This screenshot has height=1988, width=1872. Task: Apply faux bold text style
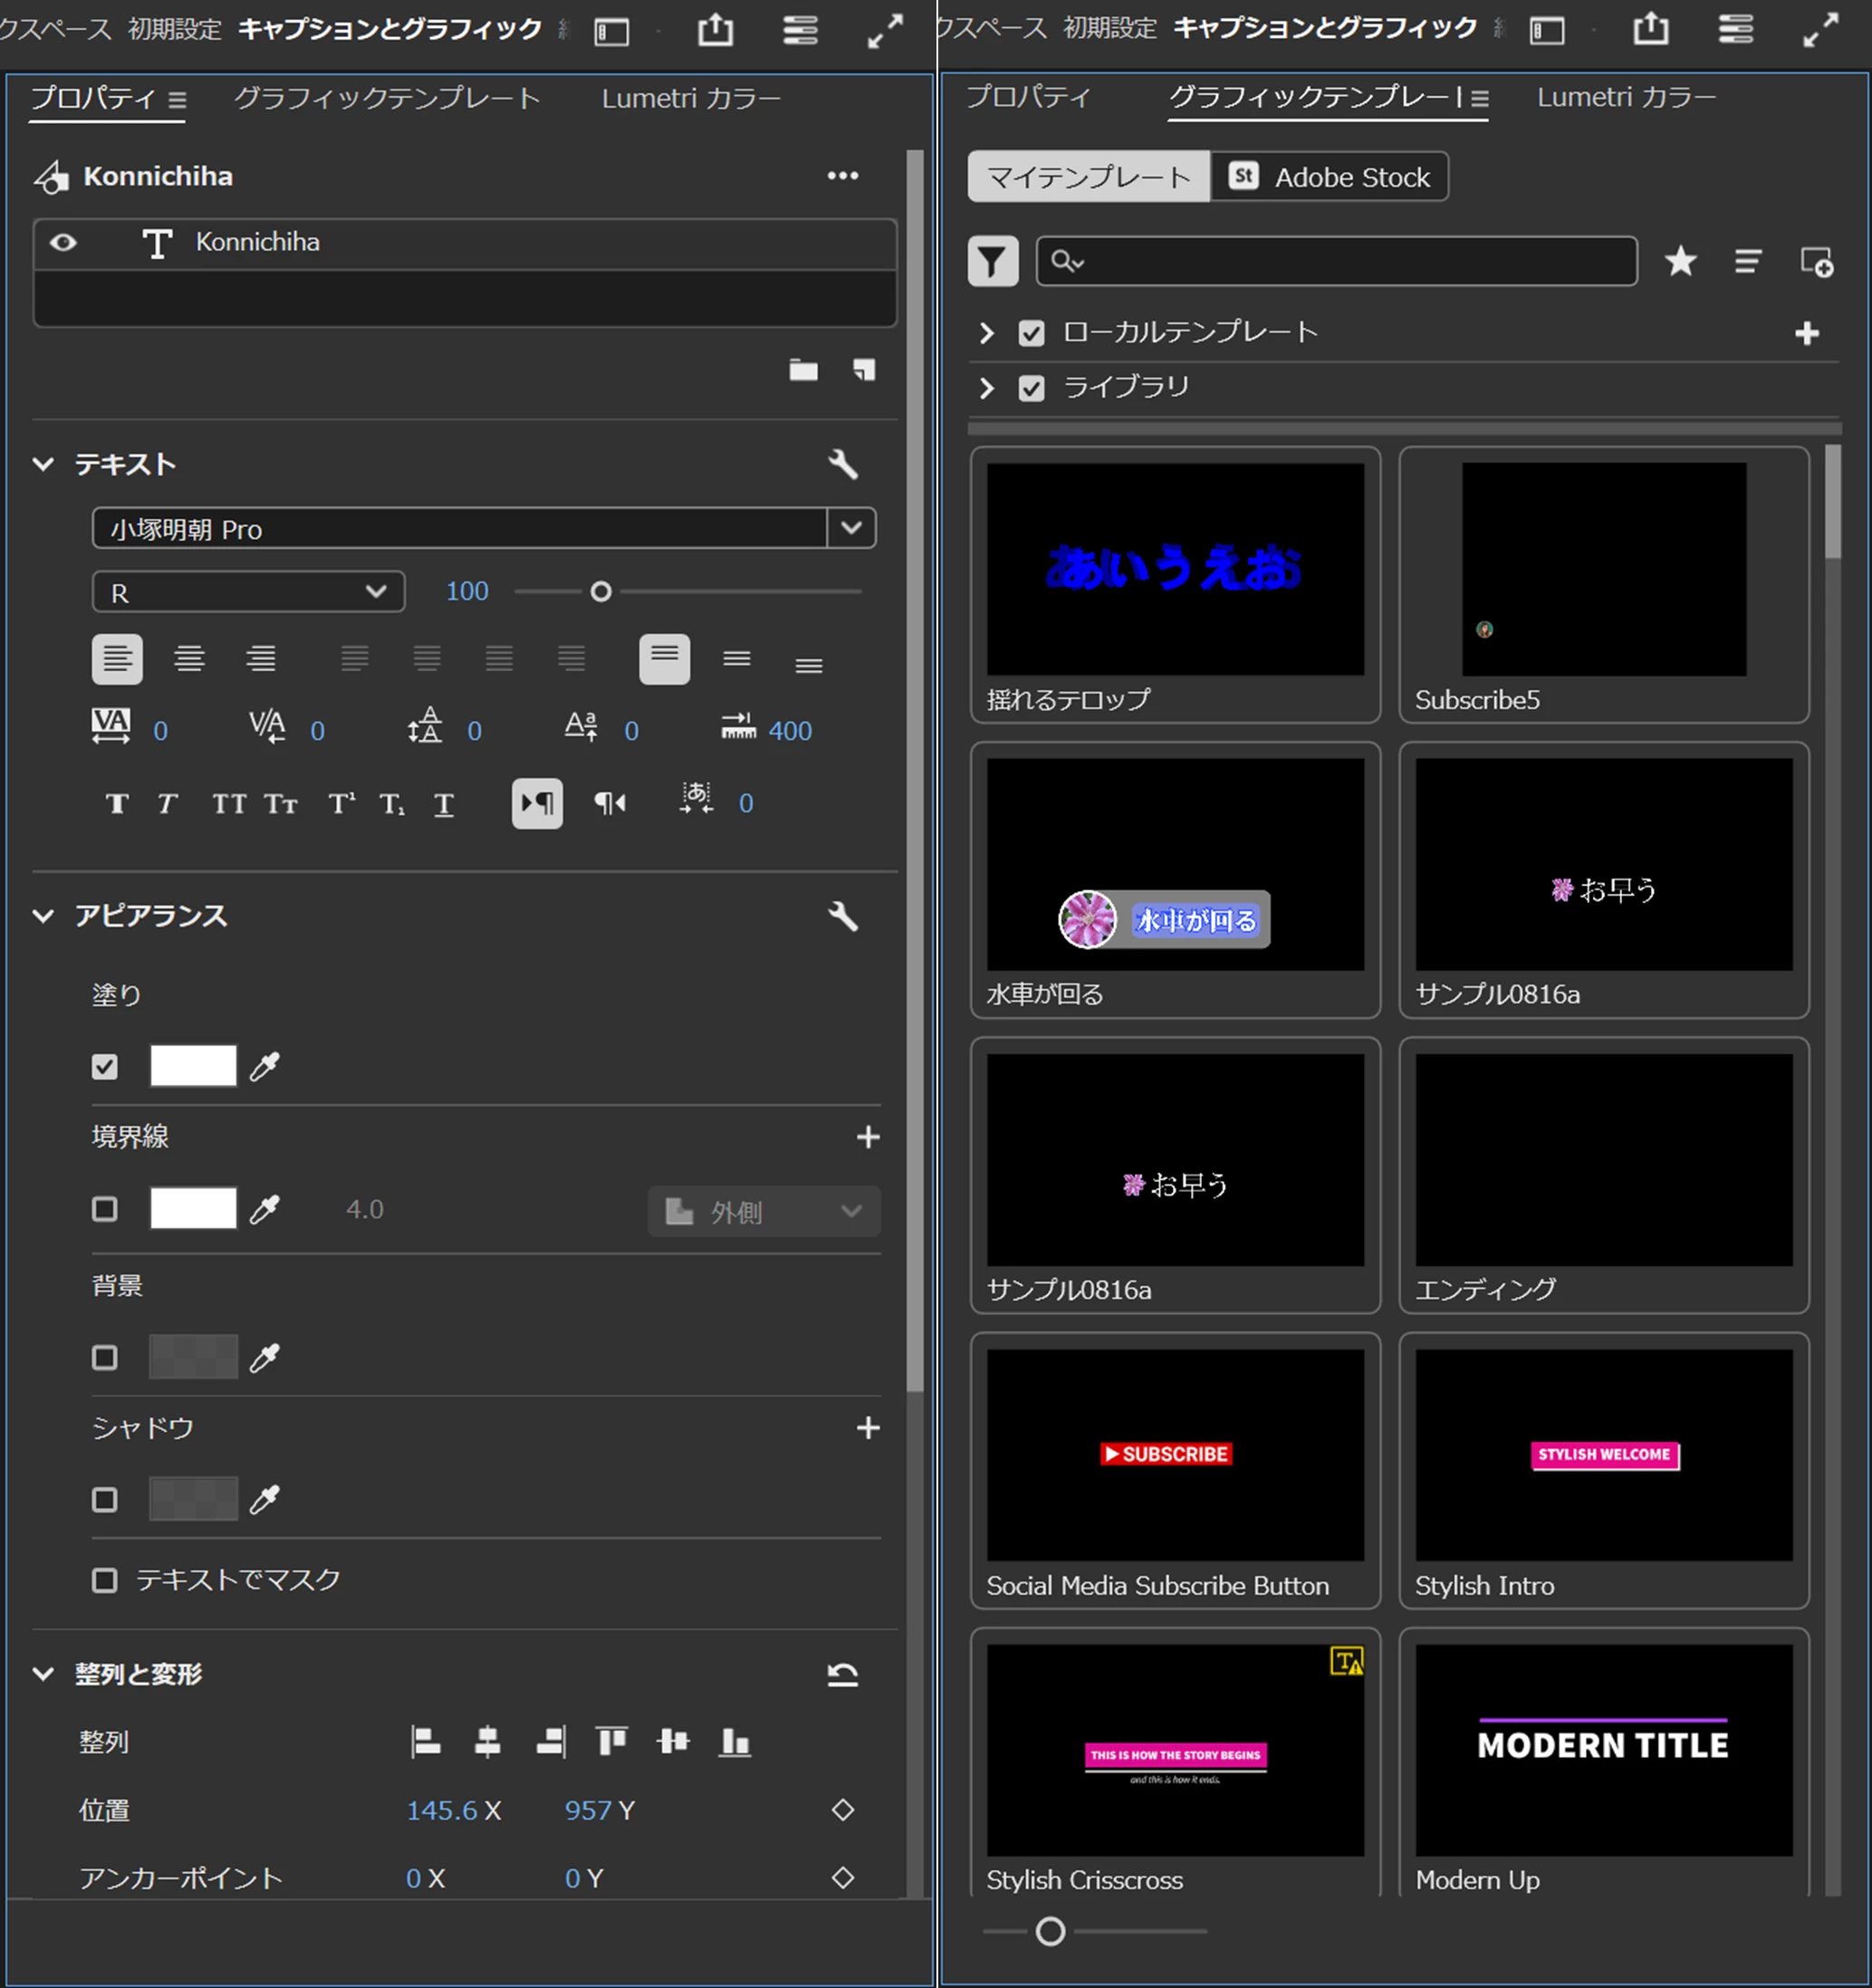(x=117, y=804)
